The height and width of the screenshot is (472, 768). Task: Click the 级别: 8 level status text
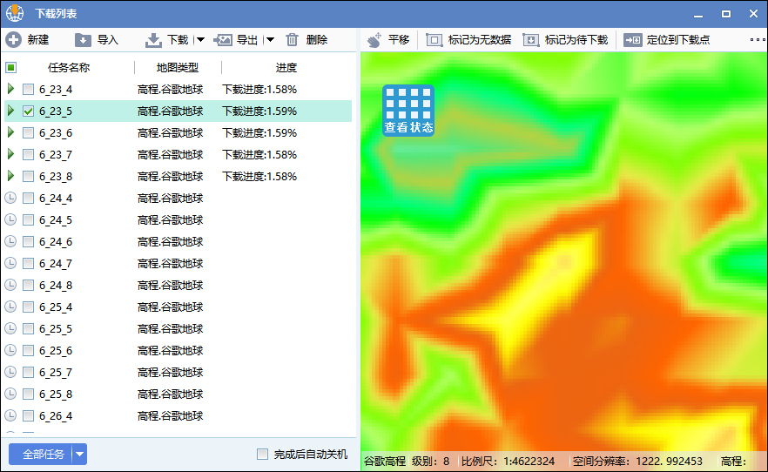430,462
